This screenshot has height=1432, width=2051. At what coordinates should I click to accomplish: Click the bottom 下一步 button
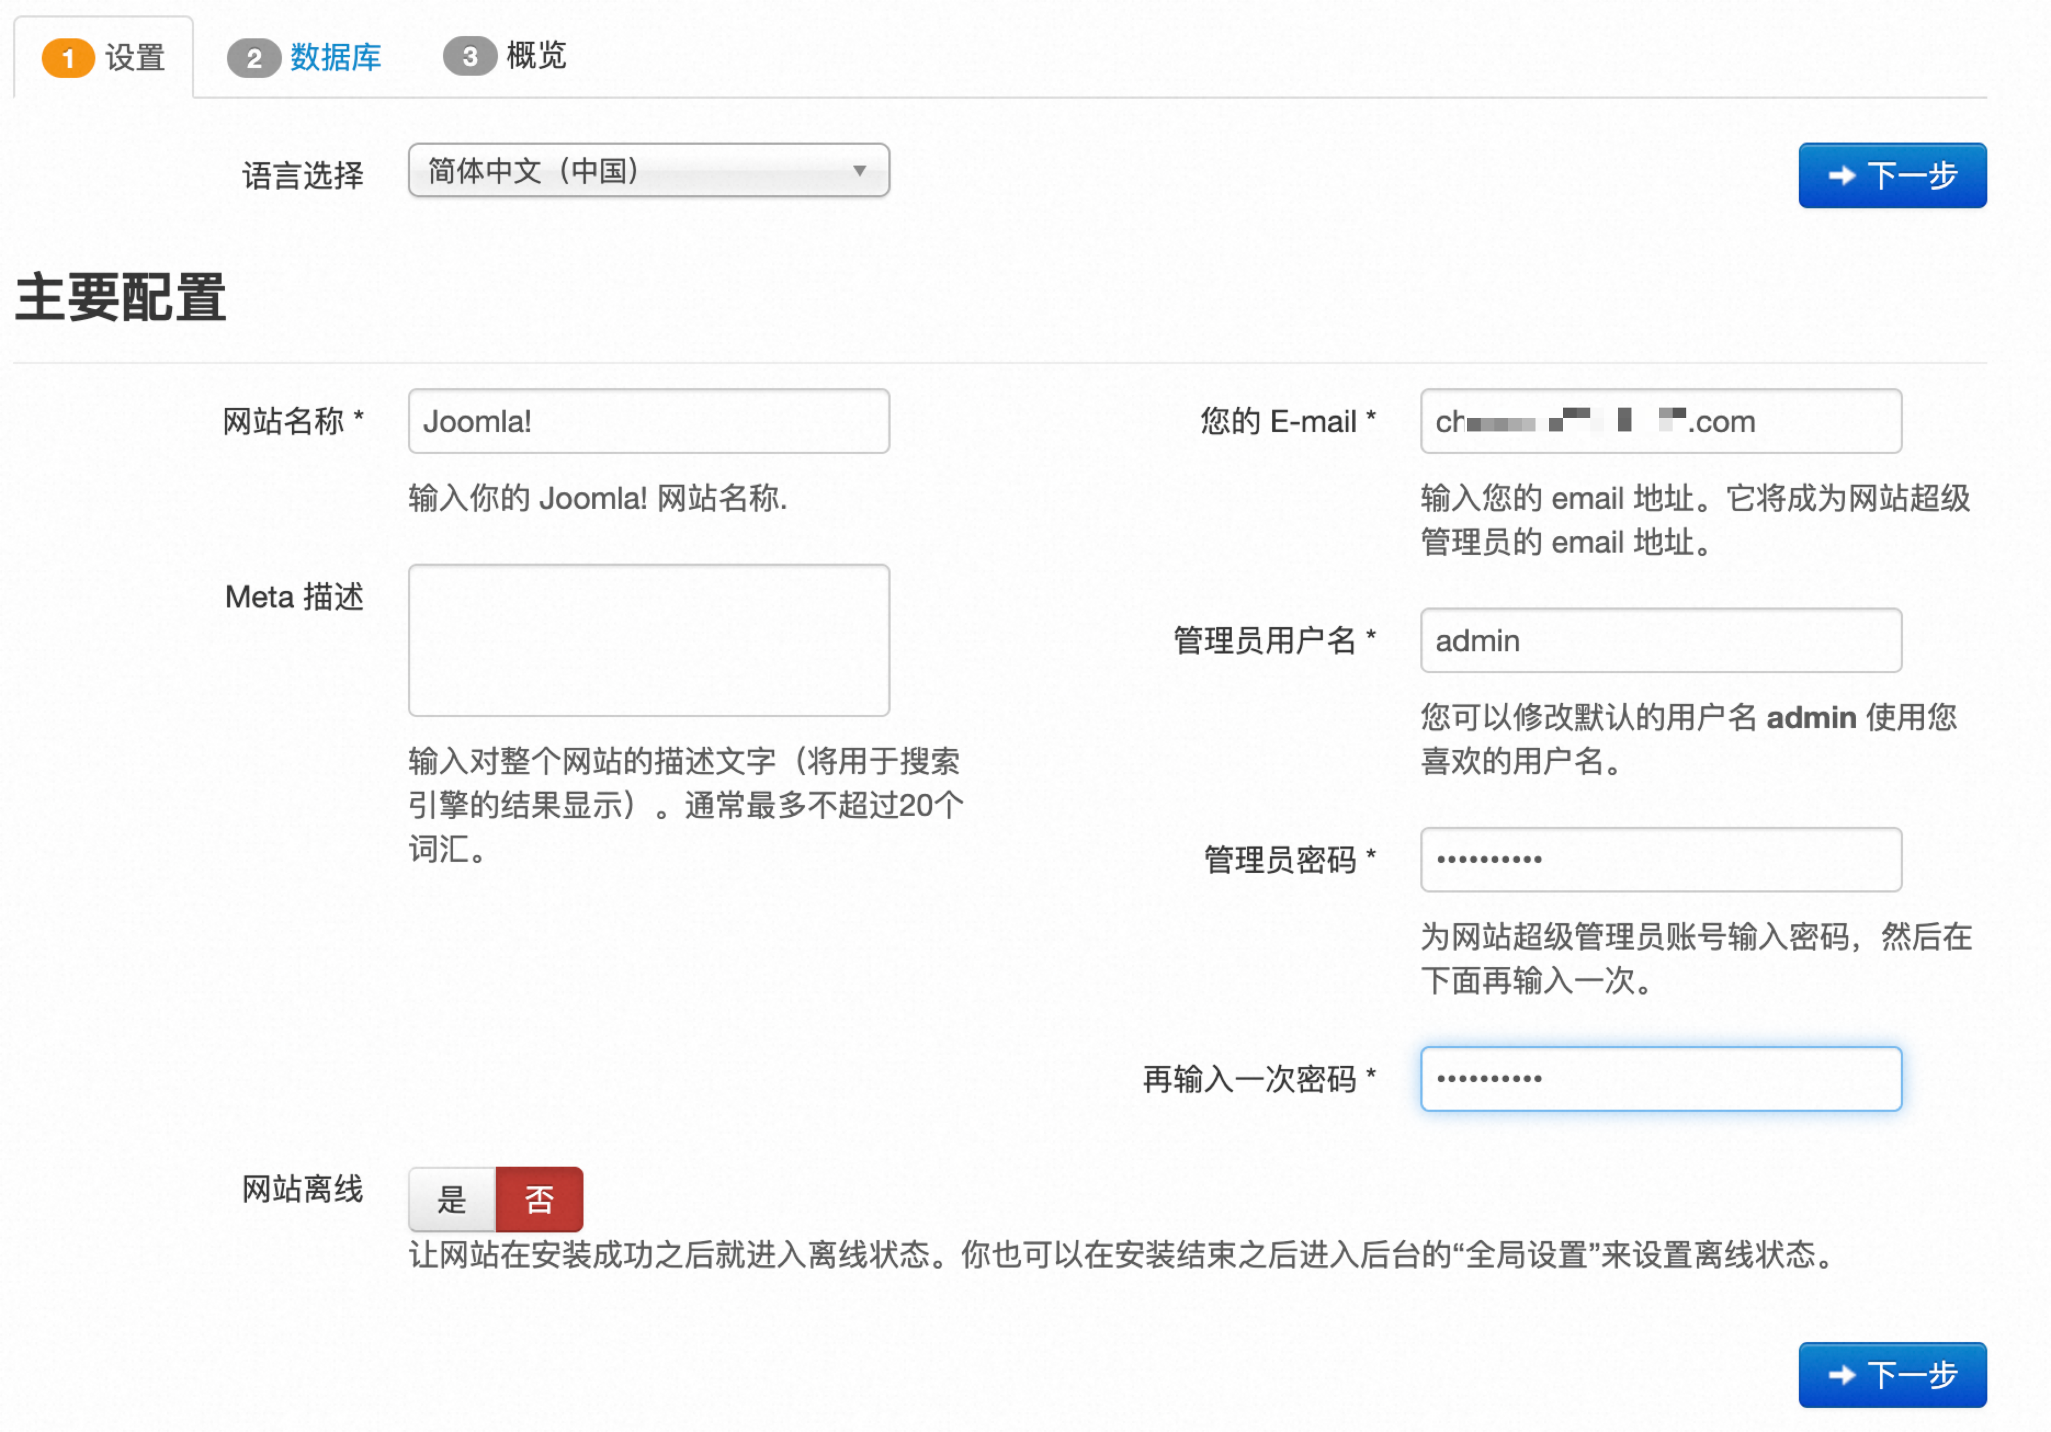[x=1892, y=1375]
